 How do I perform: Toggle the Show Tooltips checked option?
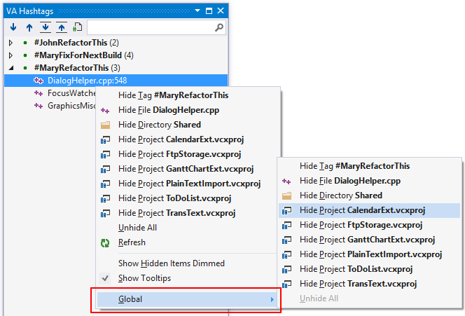click(x=144, y=278)
